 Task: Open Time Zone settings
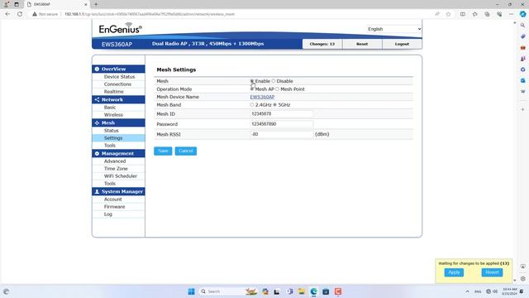tap(116, 169)
